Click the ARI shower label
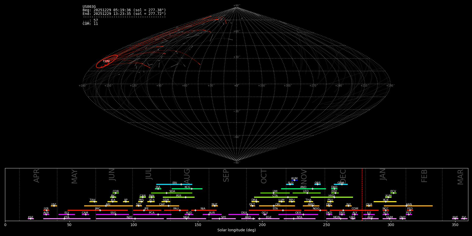Screen dimensions: 472x236 click(108, 205)
